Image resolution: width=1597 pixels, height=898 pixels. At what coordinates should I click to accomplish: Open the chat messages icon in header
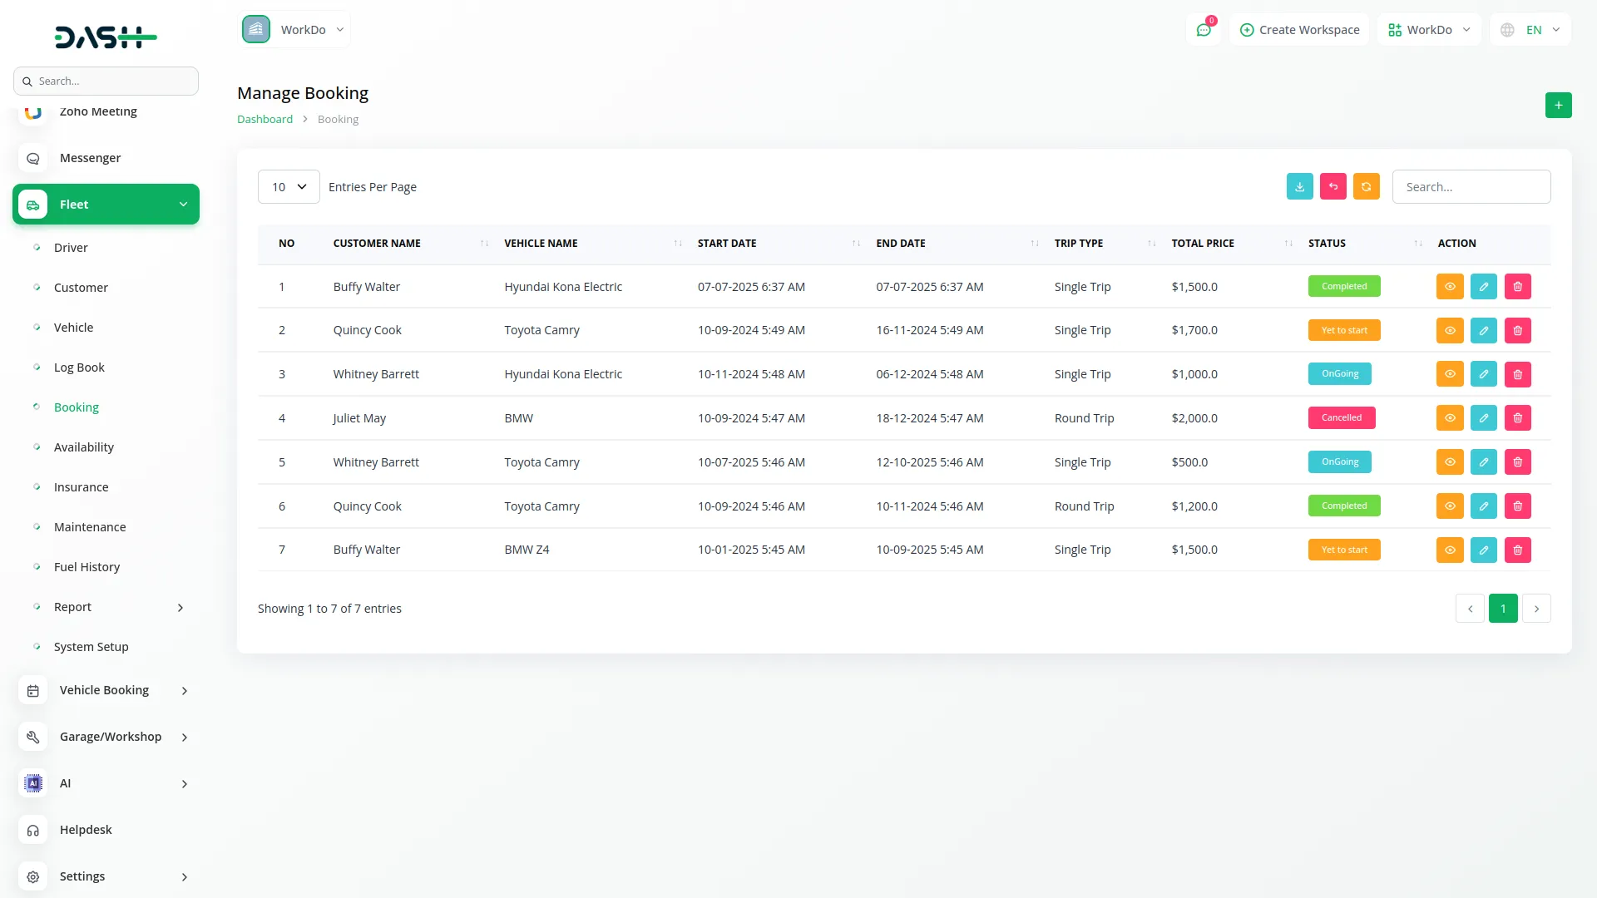click(1203, 30)
